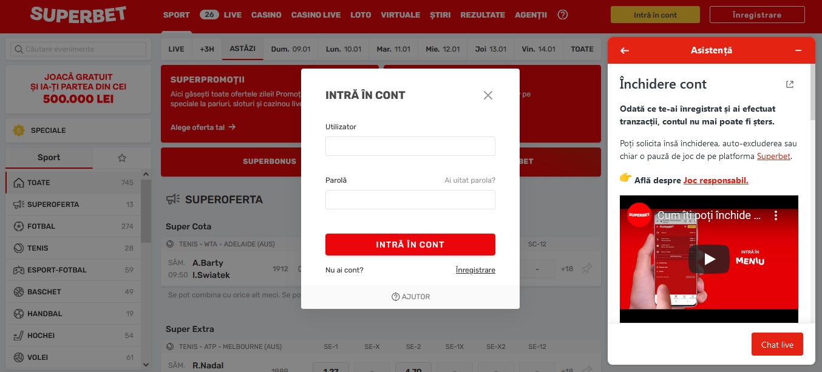Select the Toate category in sidebar

point(73,183)
